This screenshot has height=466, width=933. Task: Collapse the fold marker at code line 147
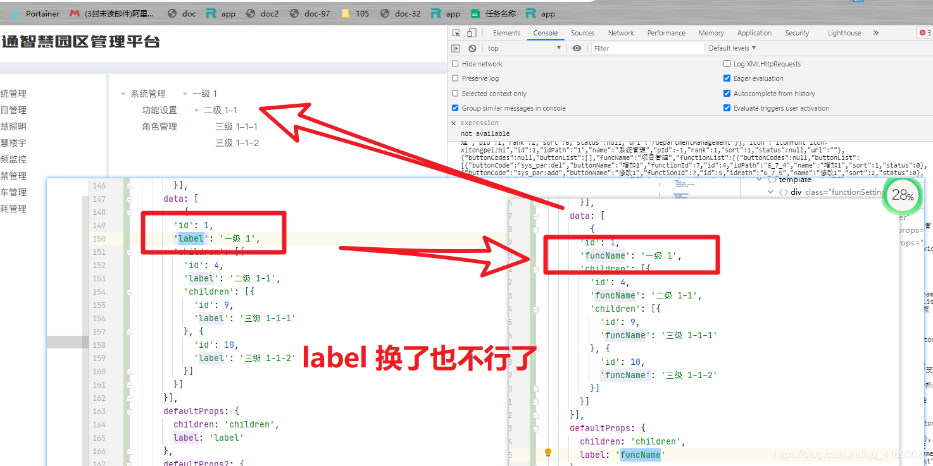pyautogui.click(x=129, y=199)
